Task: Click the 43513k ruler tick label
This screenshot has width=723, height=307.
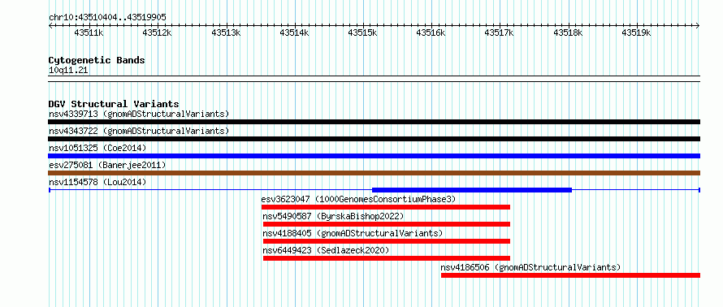Action: pos(226,33)
